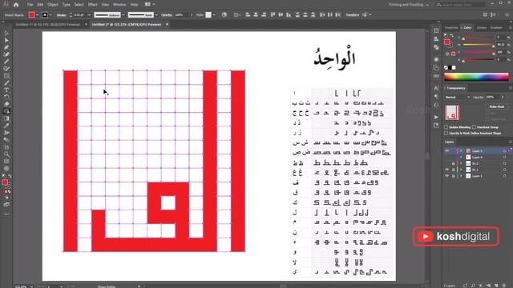The width and height of the screenshot is (513, 288).
Task: Hide Layer 1 using its eye icon
Action: click(x=447, y=176)
